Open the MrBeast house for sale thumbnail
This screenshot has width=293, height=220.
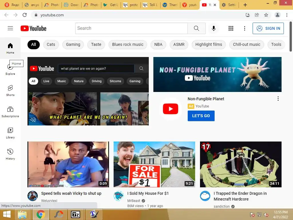(154, 164)
